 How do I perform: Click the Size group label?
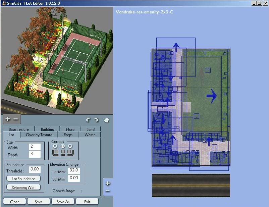(x=10, y=142)
